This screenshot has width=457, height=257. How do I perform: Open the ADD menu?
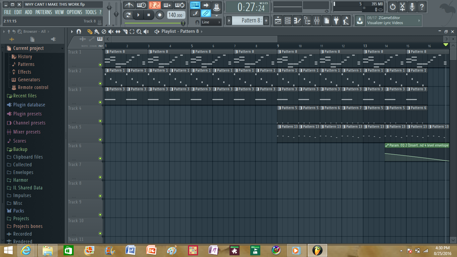29,12
